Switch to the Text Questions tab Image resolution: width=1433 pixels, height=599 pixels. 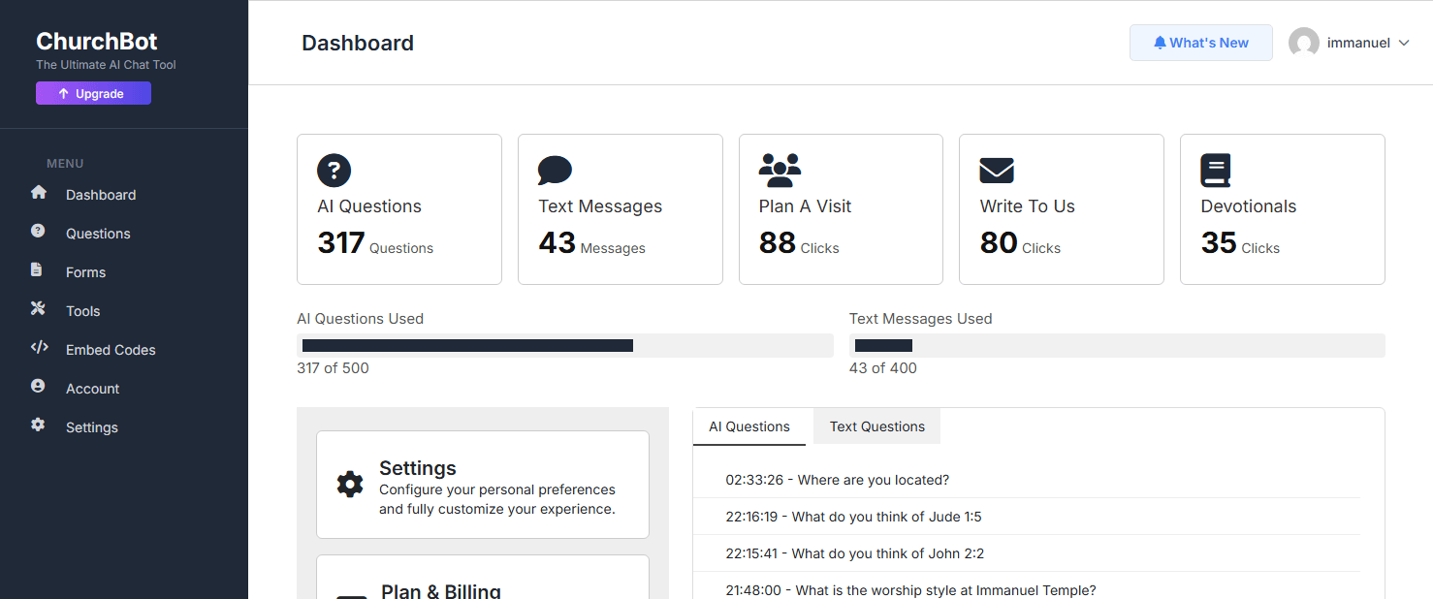click(x=876, y=426)
